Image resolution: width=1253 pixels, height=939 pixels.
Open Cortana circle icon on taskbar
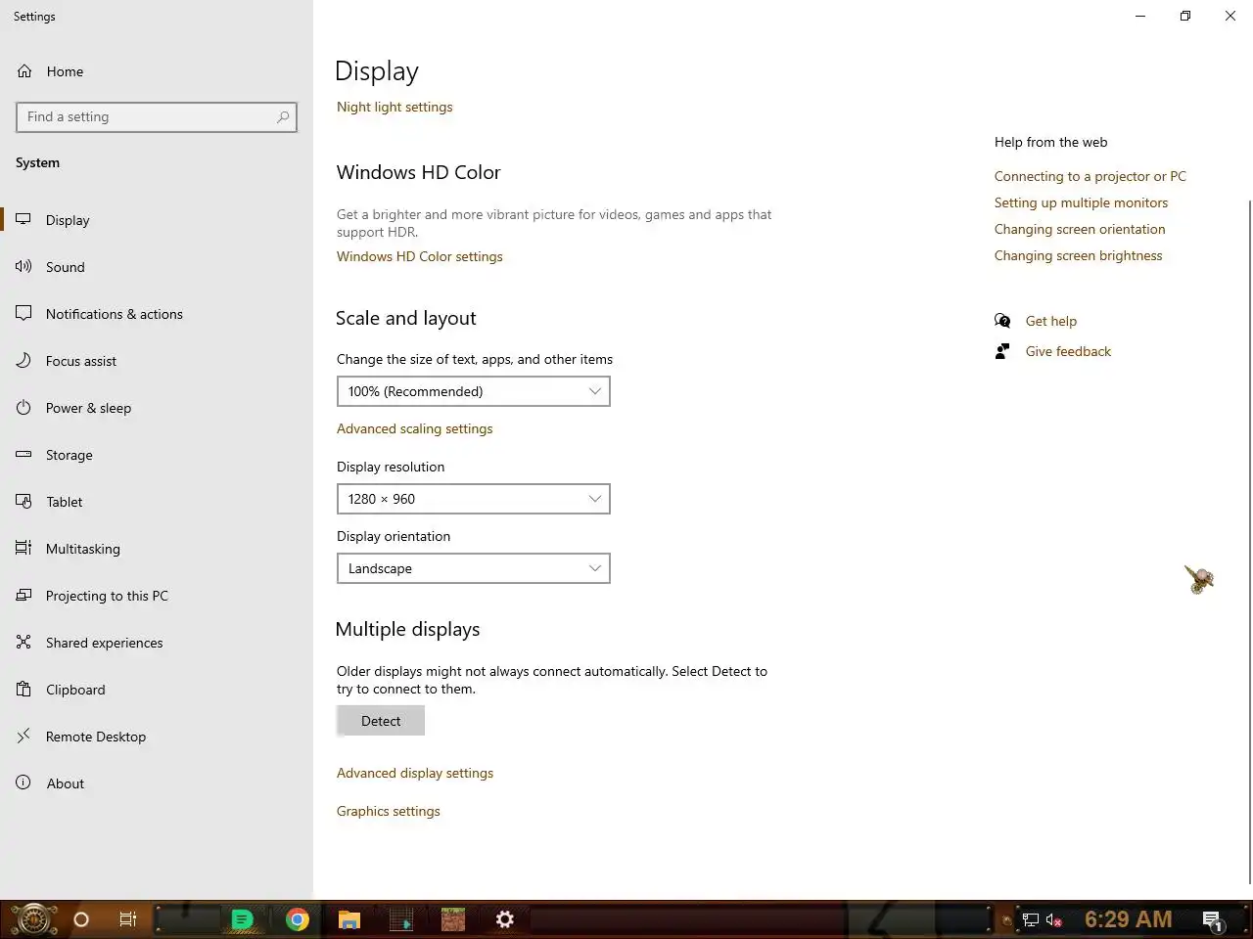click(x=81, y=919)
